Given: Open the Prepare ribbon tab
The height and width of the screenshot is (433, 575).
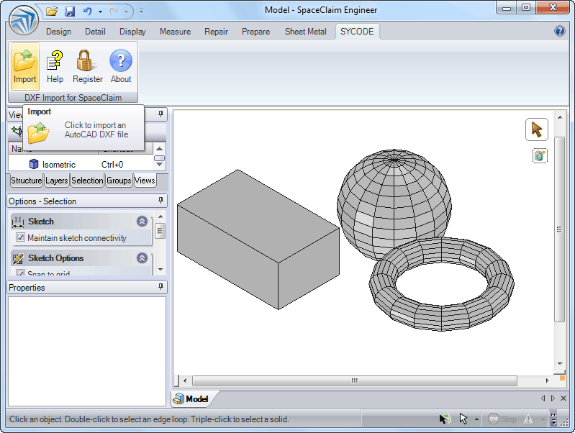Looking at the screenshot, I should tap(256, 32).
